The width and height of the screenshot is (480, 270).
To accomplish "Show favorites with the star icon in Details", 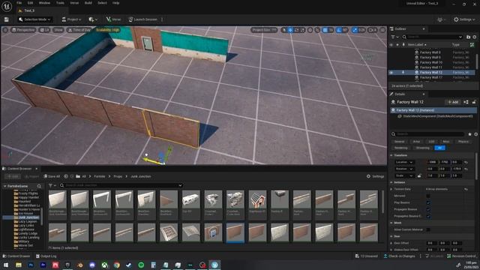I will 470,134.
